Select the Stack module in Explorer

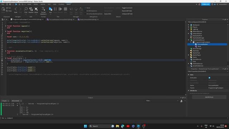199,47
